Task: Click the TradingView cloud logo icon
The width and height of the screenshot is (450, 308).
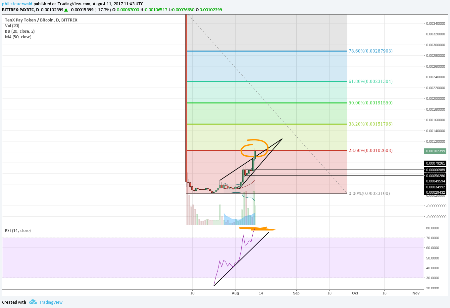Action: click(33, 302)
